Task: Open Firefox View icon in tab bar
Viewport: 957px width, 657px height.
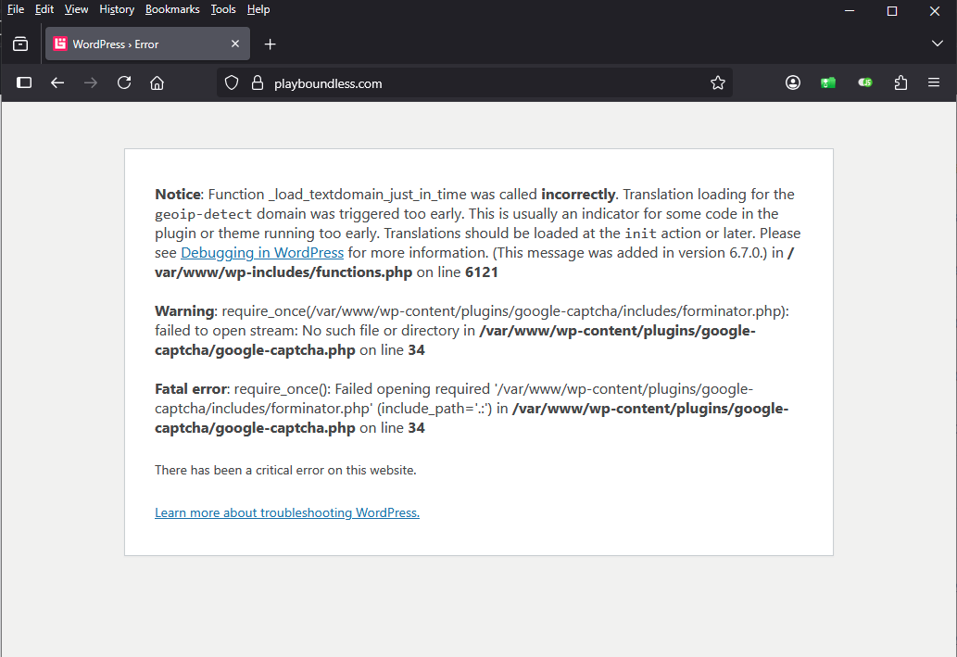Action: [20, 44]
